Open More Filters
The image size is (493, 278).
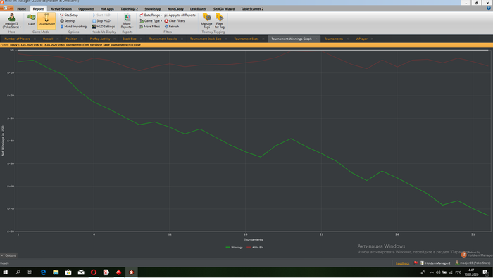click(x=149, y=26)
